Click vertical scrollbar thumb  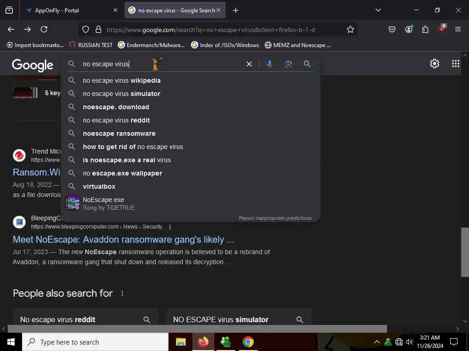464,252
